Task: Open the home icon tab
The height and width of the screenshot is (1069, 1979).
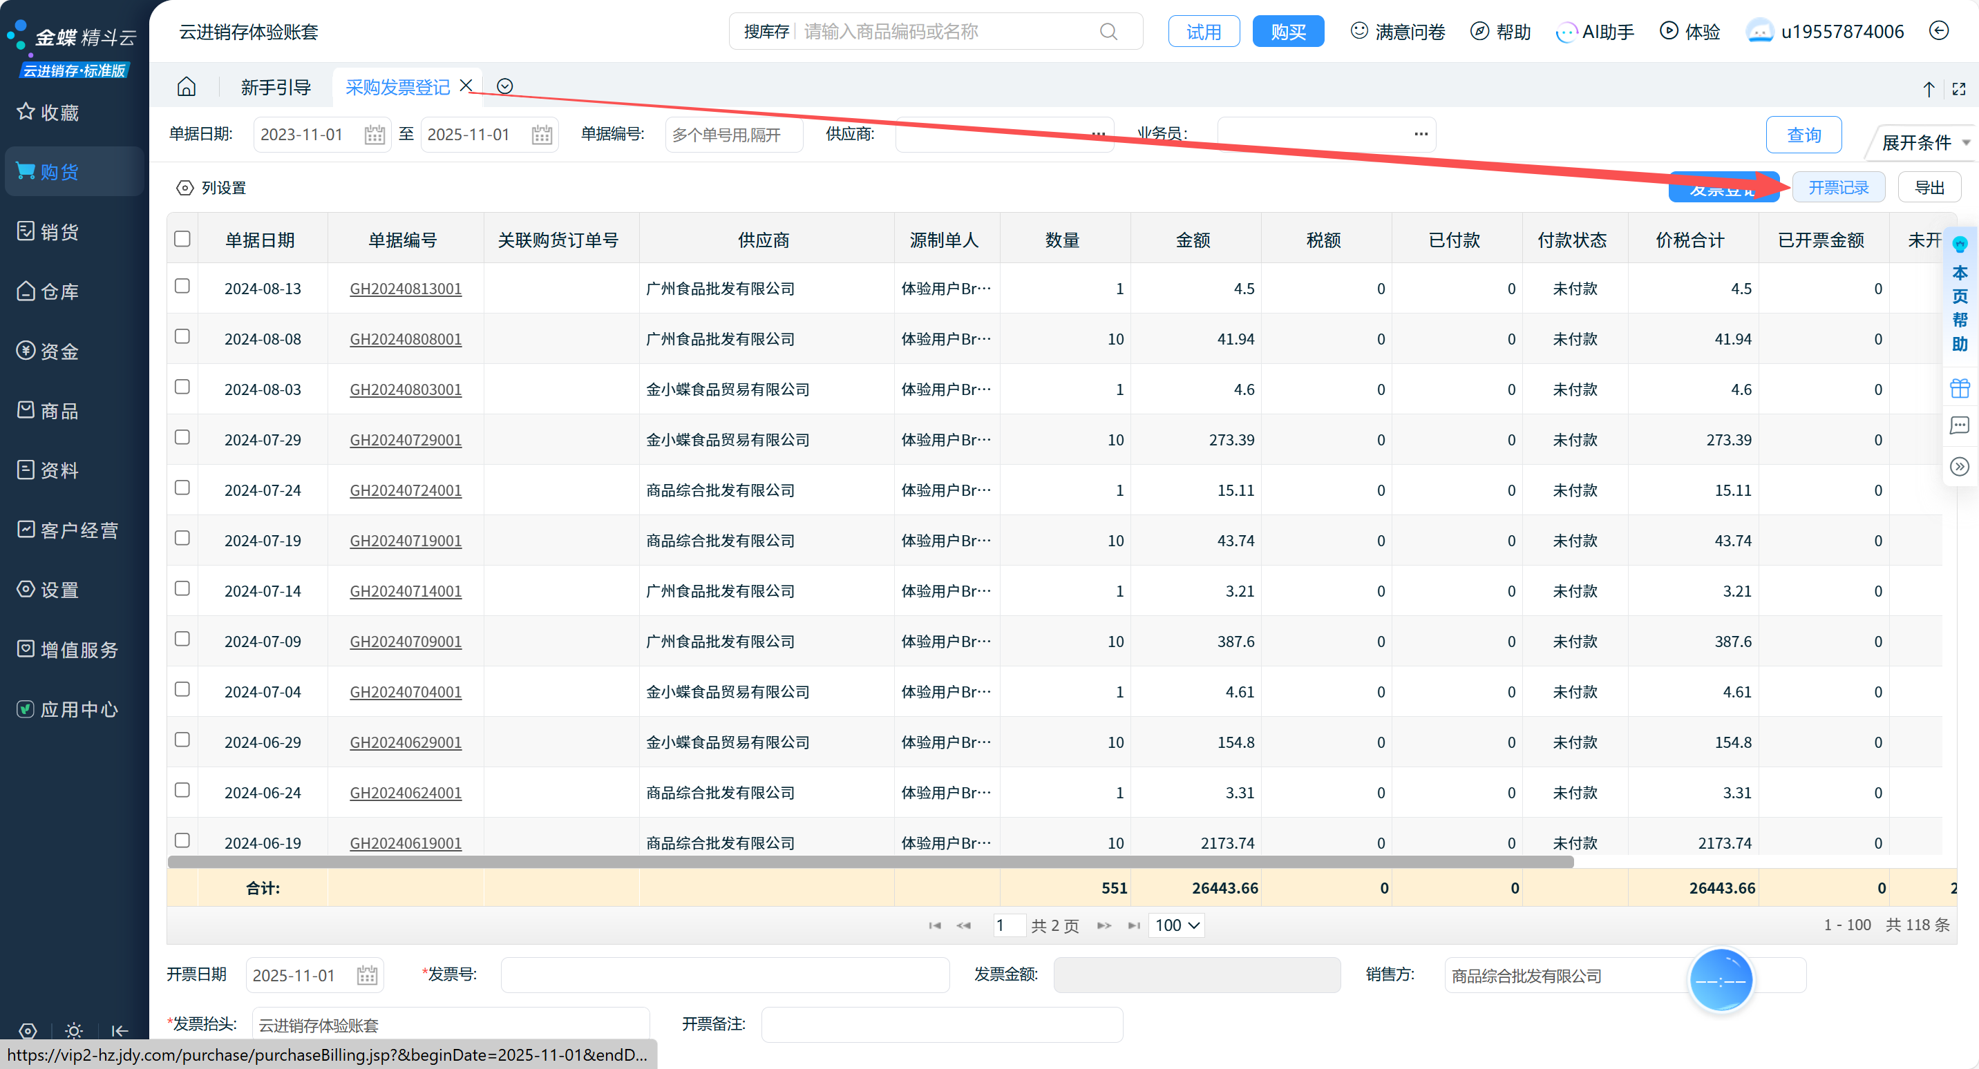Action: coord(186,87)
